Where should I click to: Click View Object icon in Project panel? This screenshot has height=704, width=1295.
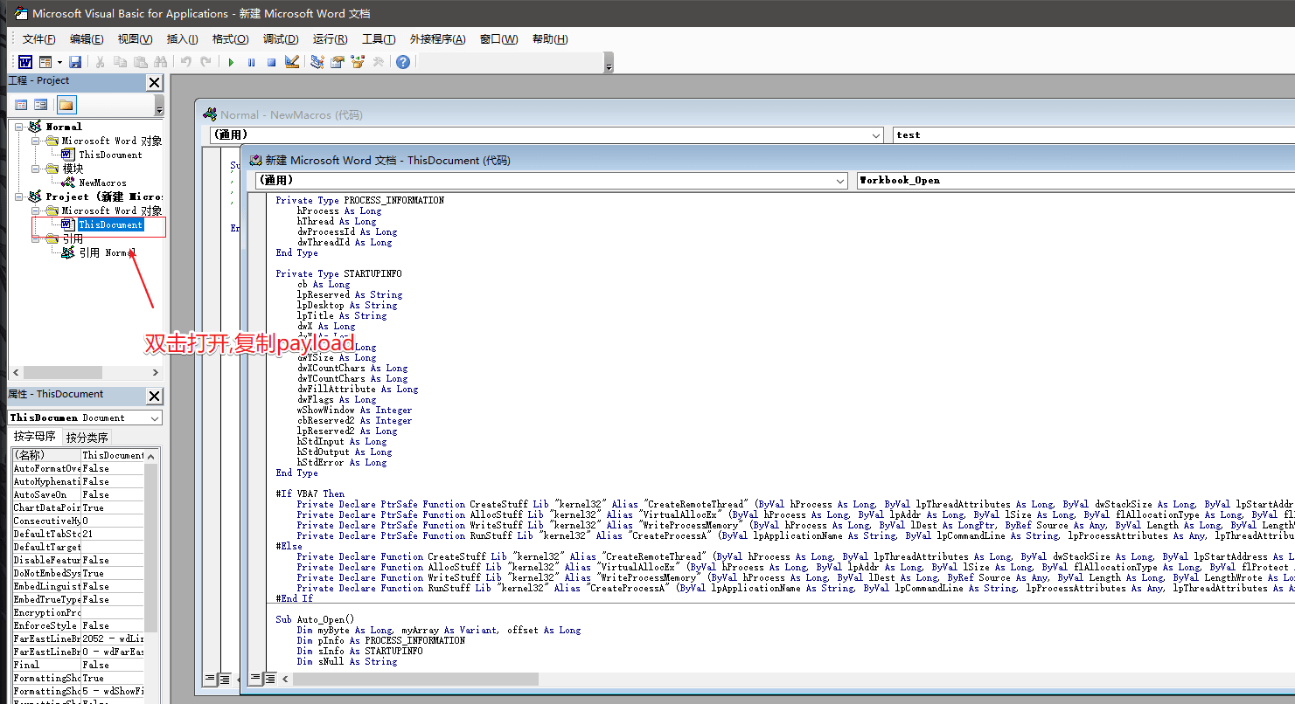40,105
